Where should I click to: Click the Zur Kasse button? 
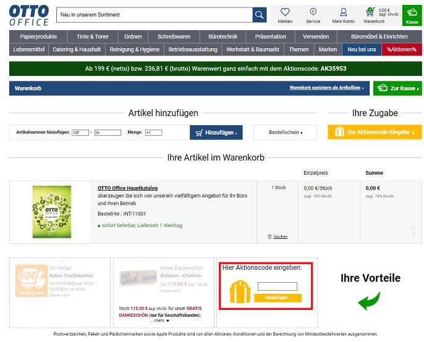pos(397,88)
